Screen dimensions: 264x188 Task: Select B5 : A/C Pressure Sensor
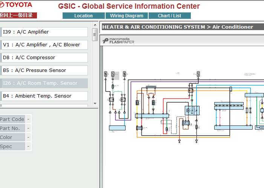[x=45, y=70]
